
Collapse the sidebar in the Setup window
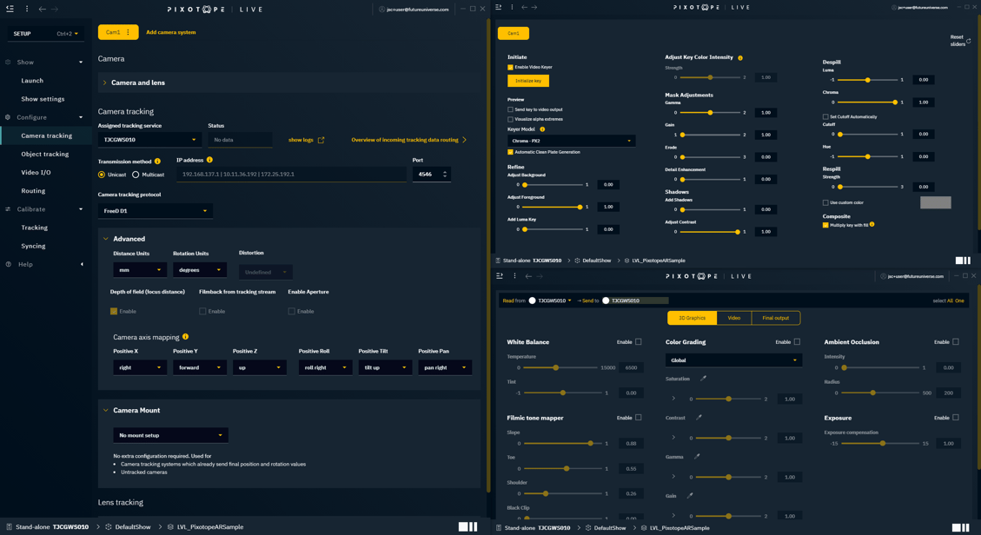point(10,9)
